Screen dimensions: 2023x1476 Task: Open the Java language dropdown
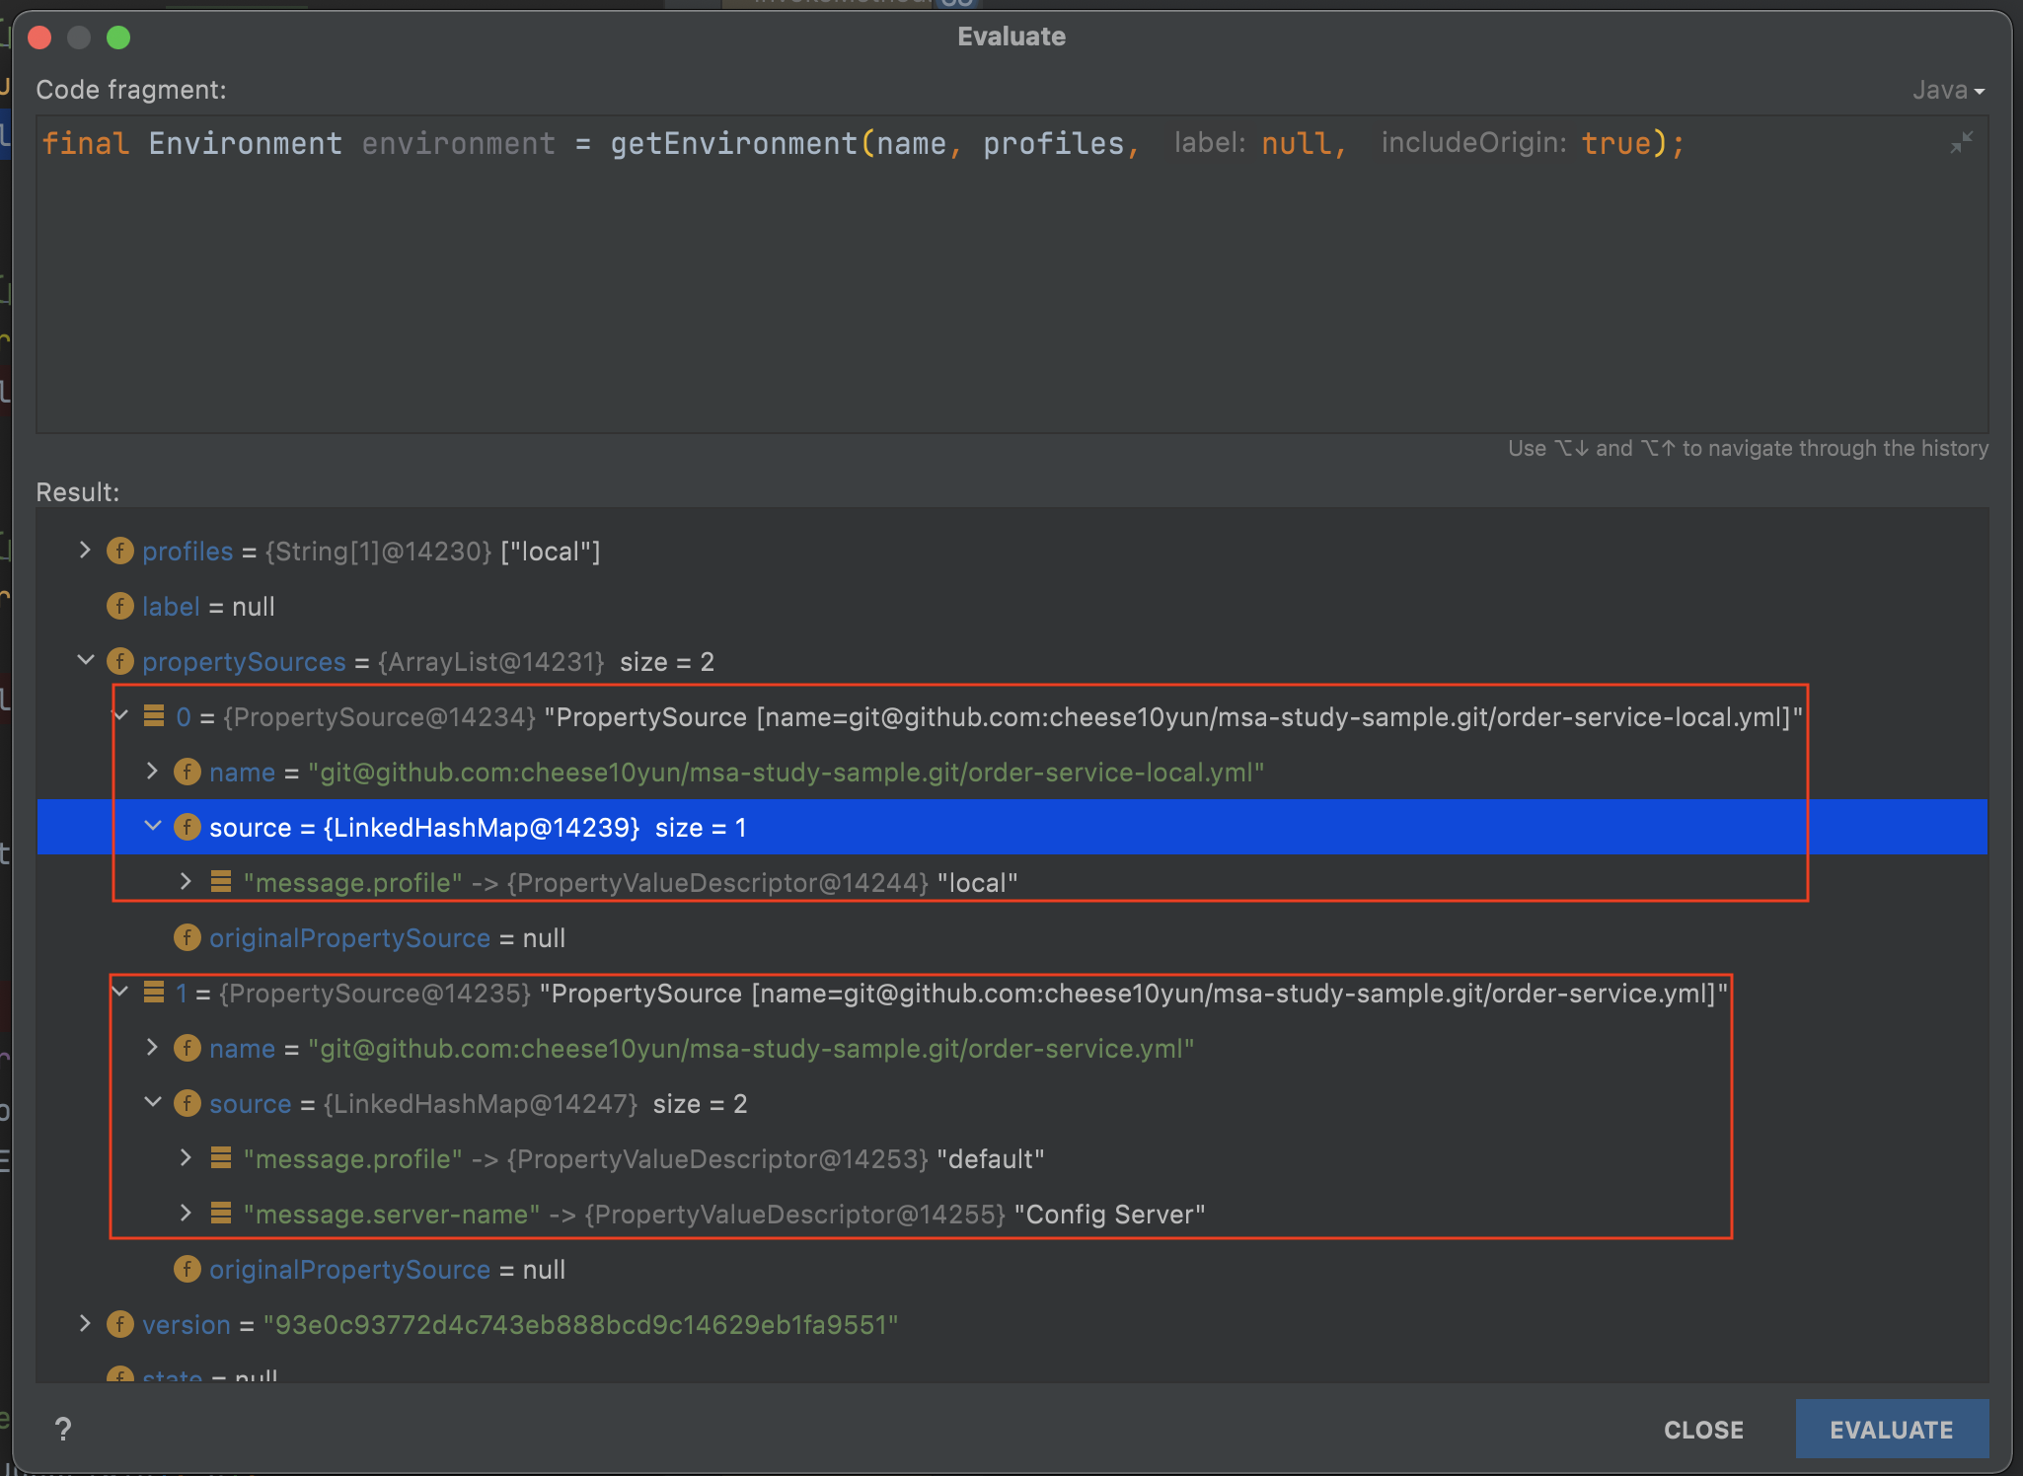pos(1948,90)
